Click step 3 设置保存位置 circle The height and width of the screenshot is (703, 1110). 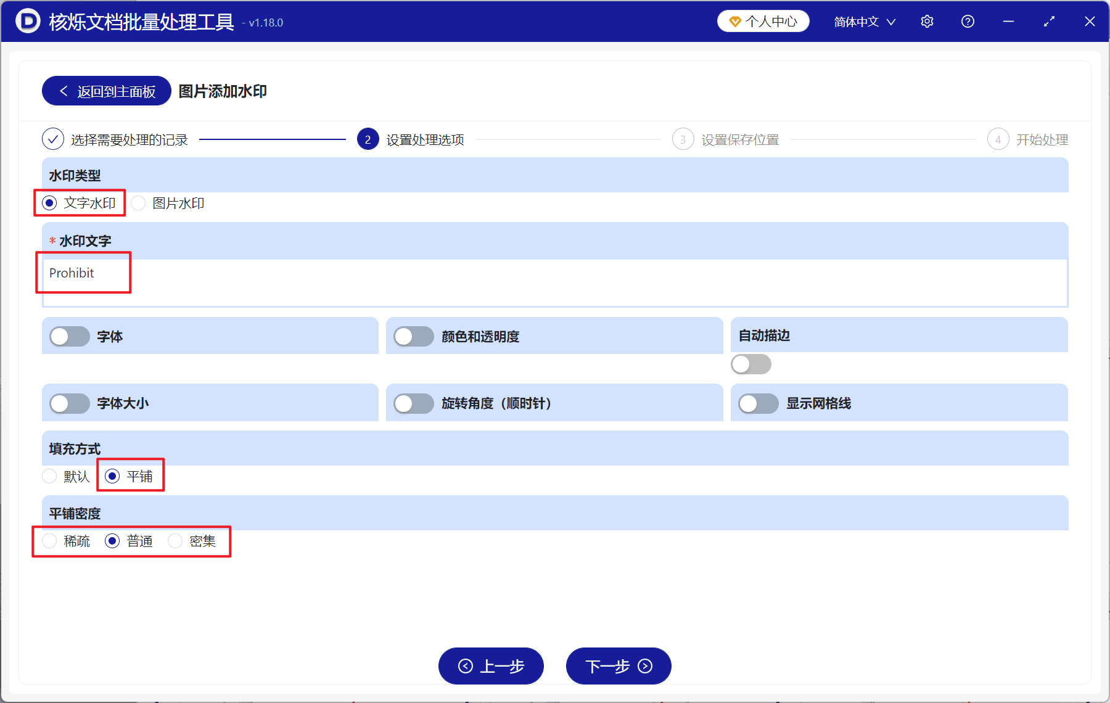tap(683, 139)
